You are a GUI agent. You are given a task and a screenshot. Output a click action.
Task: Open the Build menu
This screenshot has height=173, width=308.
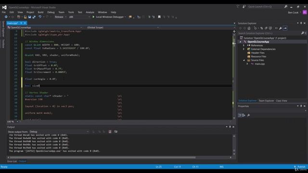click(40, 12)
